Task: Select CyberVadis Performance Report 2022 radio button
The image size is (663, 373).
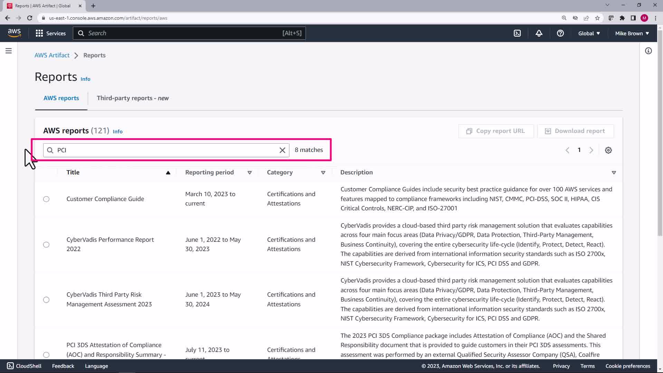Action: pos(46,245)
